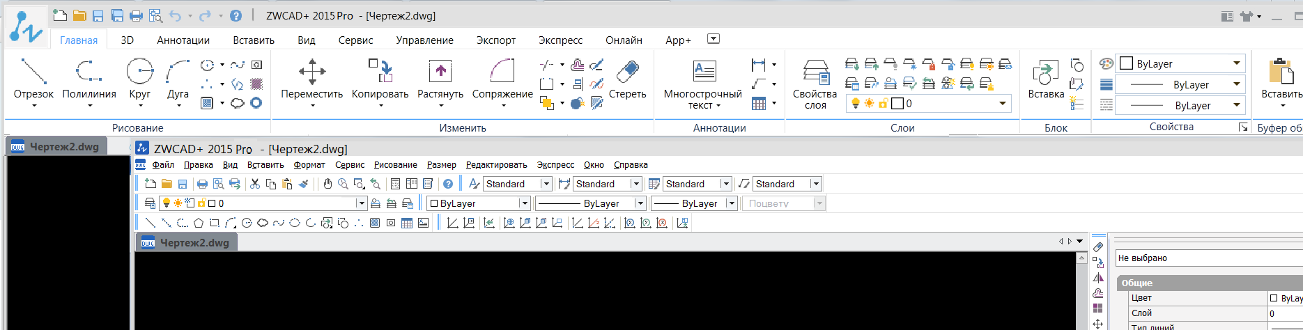Click the table icon in Аннотации panel
Viewport: 1303px width, 330px height.
[759, 103]
